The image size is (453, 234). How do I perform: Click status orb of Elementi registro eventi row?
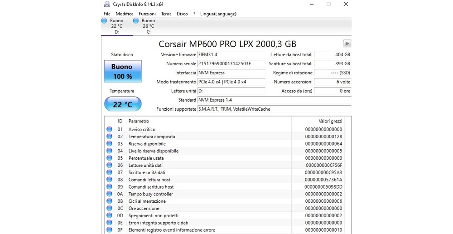(x=109, y=230)
